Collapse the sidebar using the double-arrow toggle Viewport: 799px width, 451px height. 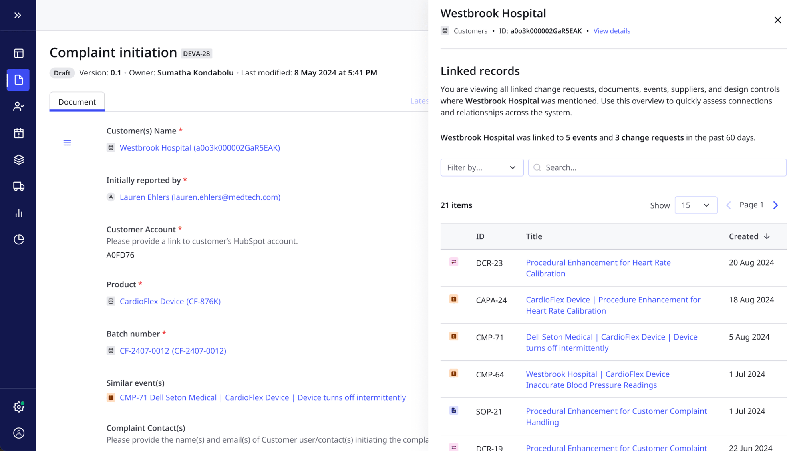(17, 15)
